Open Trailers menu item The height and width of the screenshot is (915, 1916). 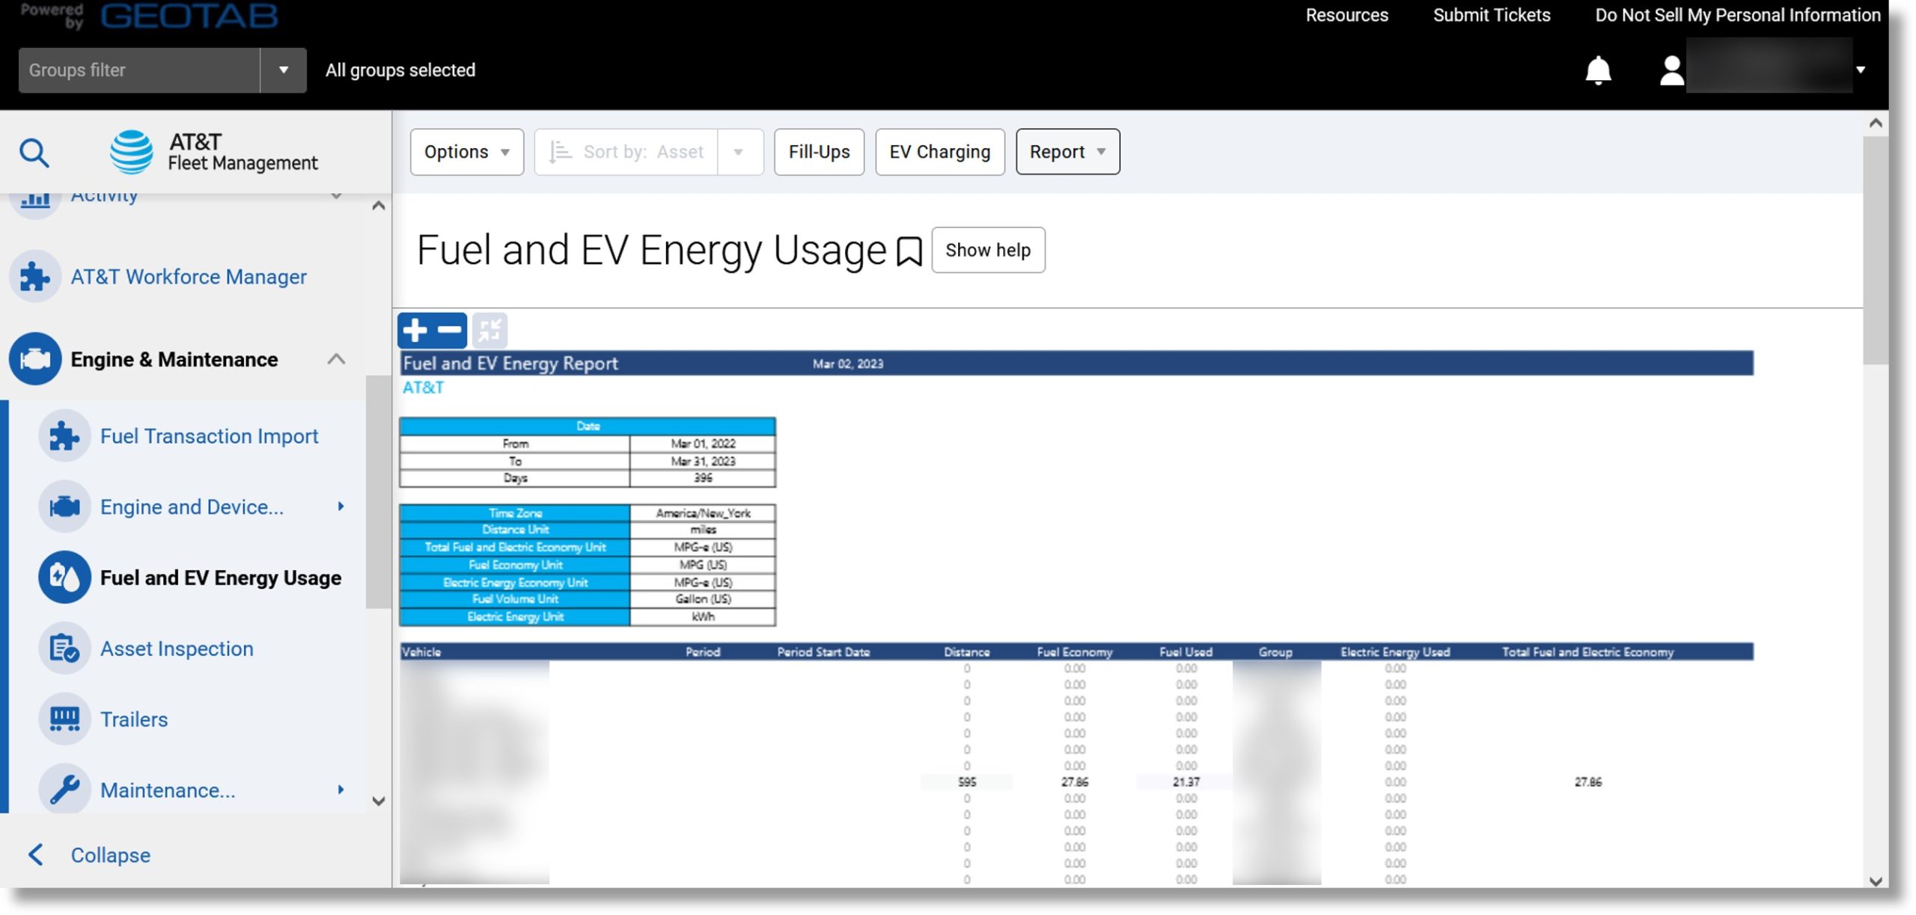[134, 720]
